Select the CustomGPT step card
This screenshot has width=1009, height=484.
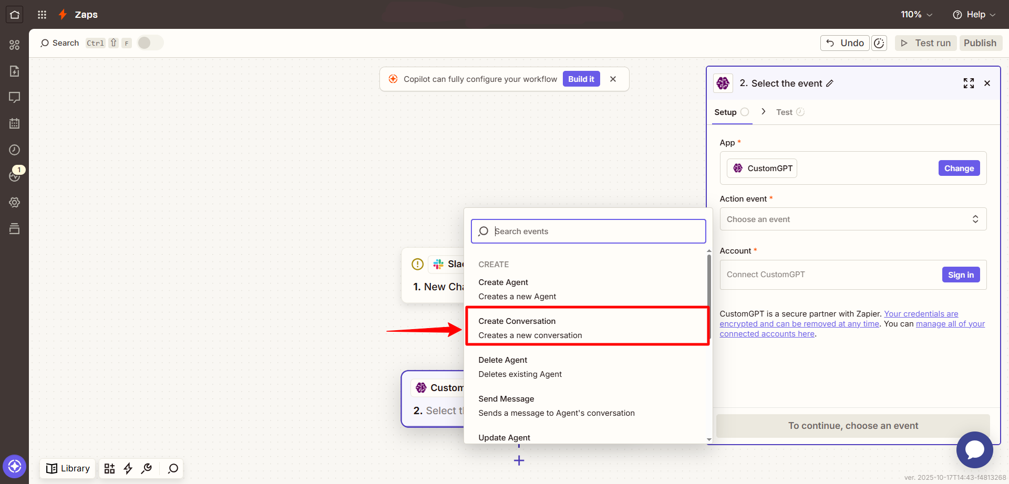(433, 399)
